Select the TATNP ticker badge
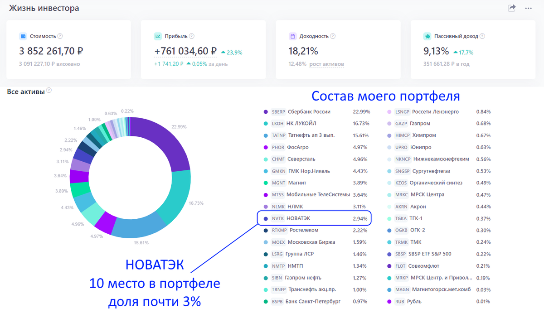Image resolution: width=544 pixels, height=323 pixels. (279, 135)
